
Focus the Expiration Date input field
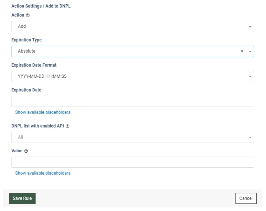point(133,101)
